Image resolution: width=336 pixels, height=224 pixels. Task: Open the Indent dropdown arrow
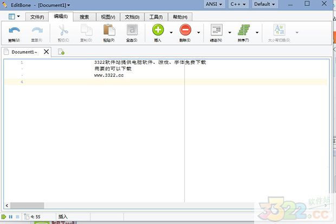tap(229, 32)
